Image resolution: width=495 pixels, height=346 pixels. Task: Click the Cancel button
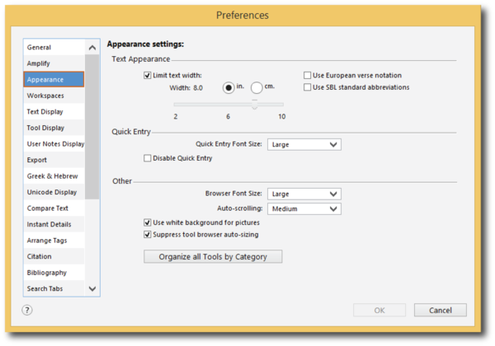[x=440, y=310]
